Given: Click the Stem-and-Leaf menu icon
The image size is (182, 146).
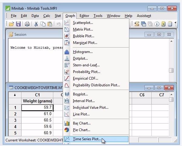Looking at the screenshot, I should (67, 65).
